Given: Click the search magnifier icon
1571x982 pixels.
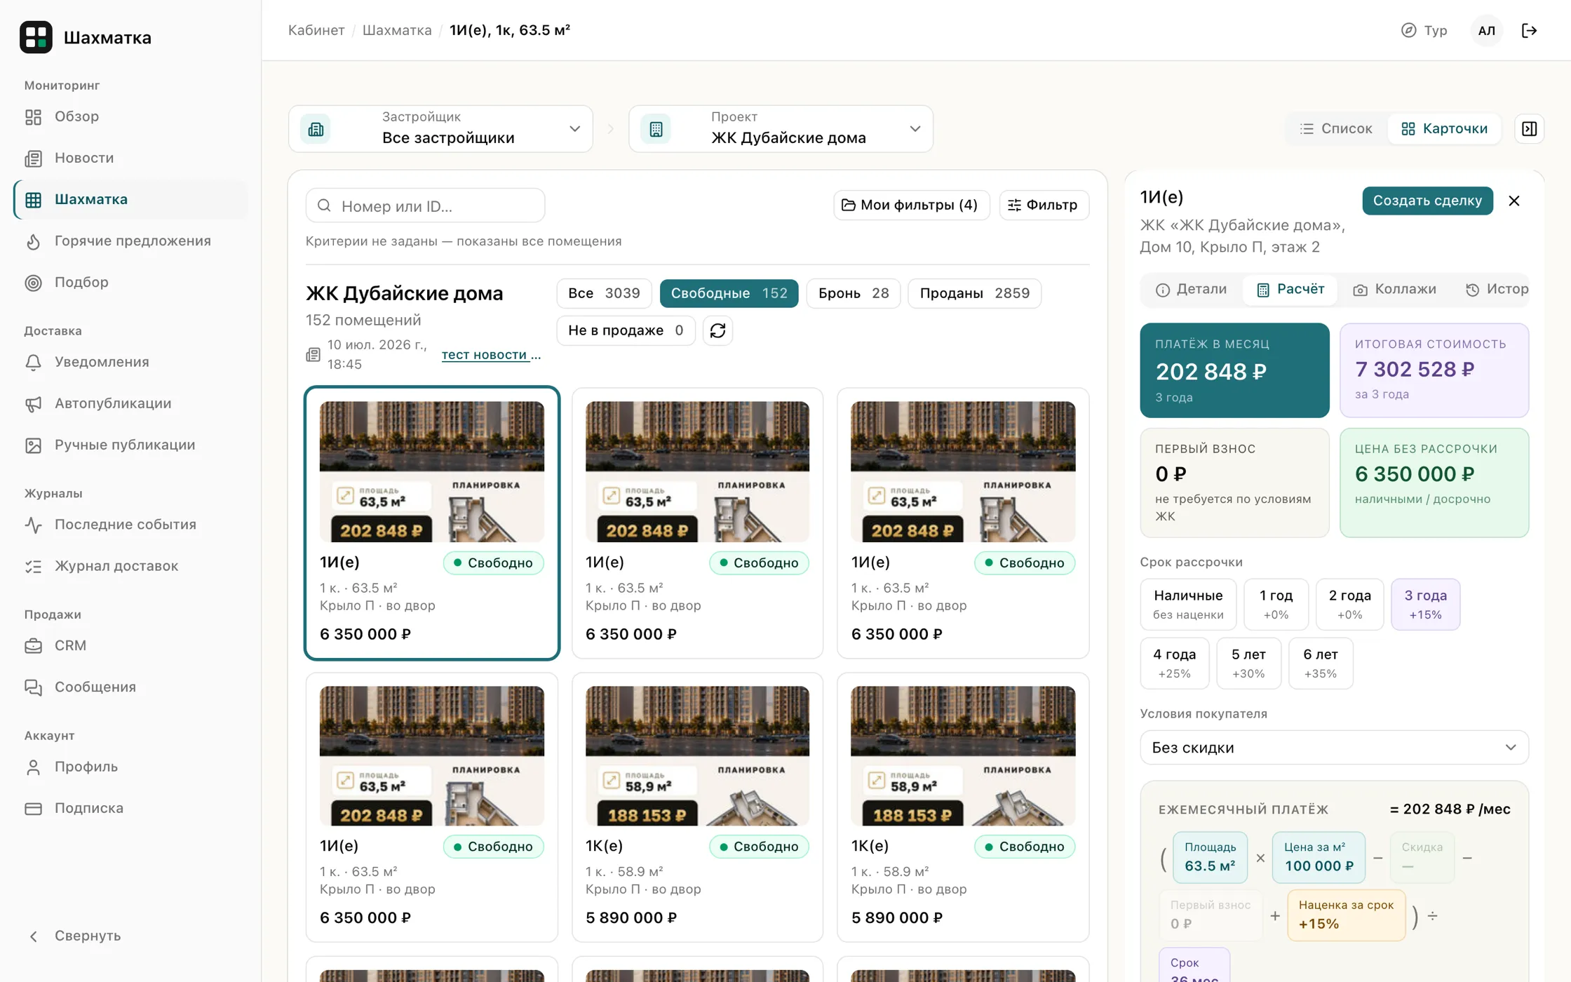Looking at the screenshot, I should pyautogui.click(x=324, y=206).
